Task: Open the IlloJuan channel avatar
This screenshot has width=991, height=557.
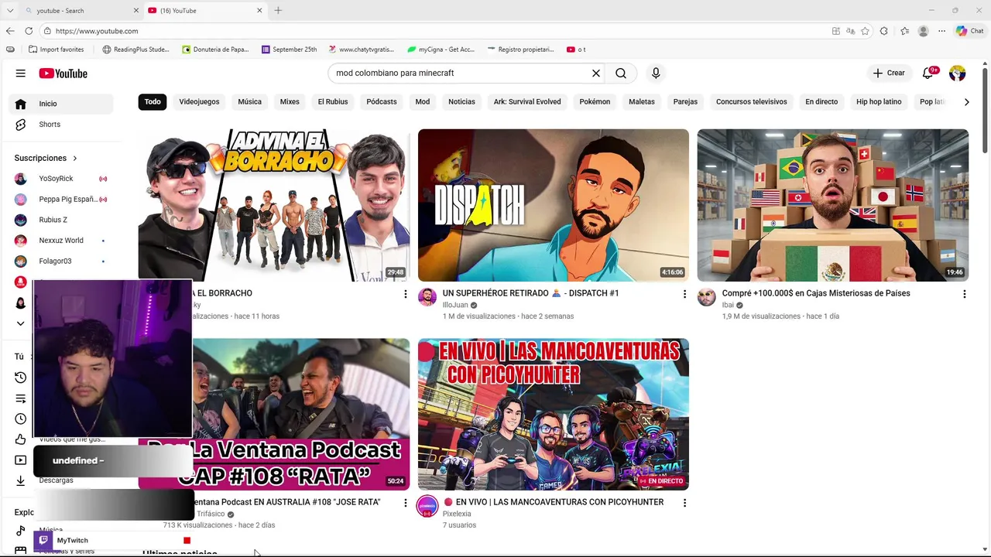Action: [427, 297]
